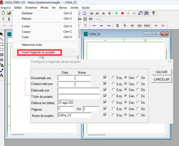Select the eyedropper color picker tool

2,70
